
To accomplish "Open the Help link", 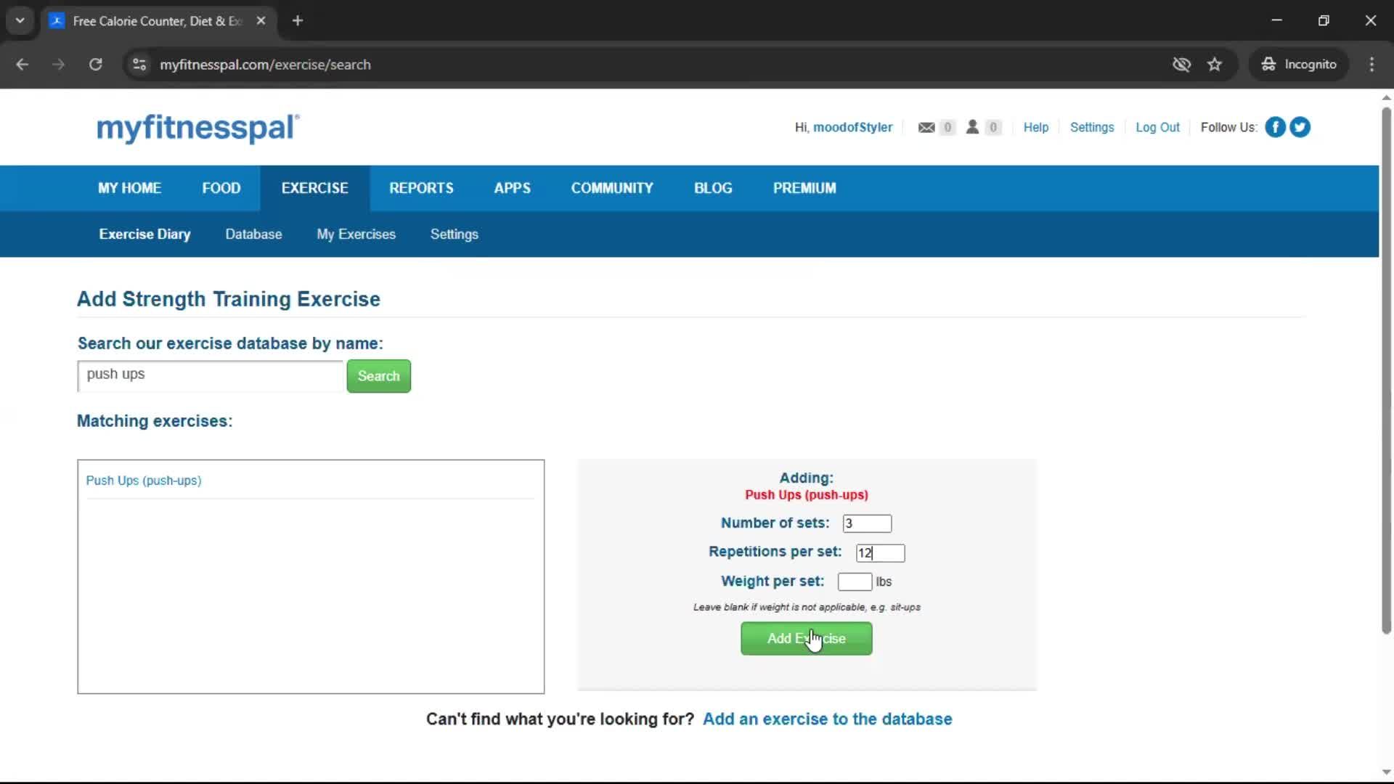I will (x=1036, y=127).
